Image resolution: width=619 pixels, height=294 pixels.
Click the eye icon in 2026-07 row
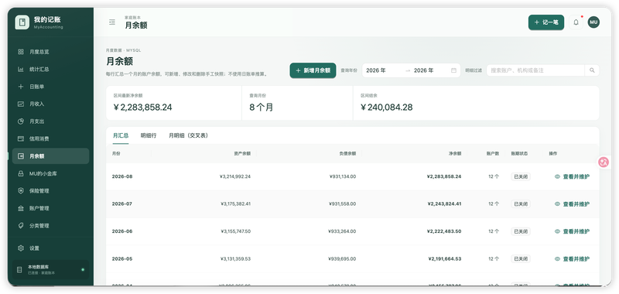coord(557,204)
